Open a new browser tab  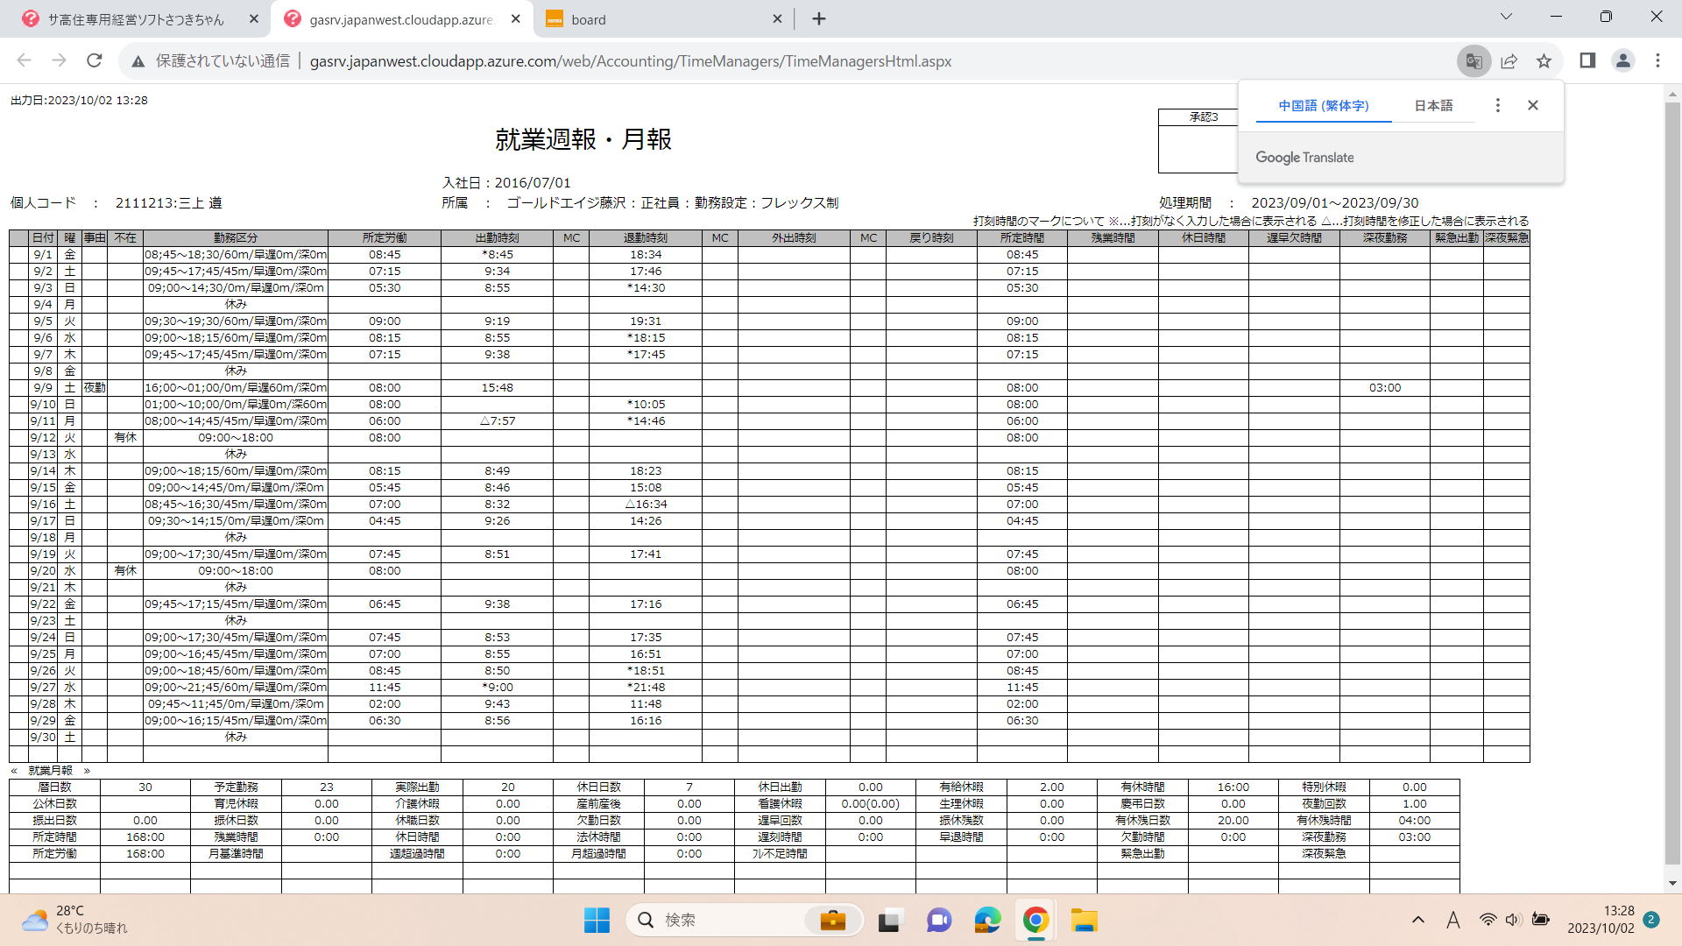pyautogui.click(x=819, y=19)
